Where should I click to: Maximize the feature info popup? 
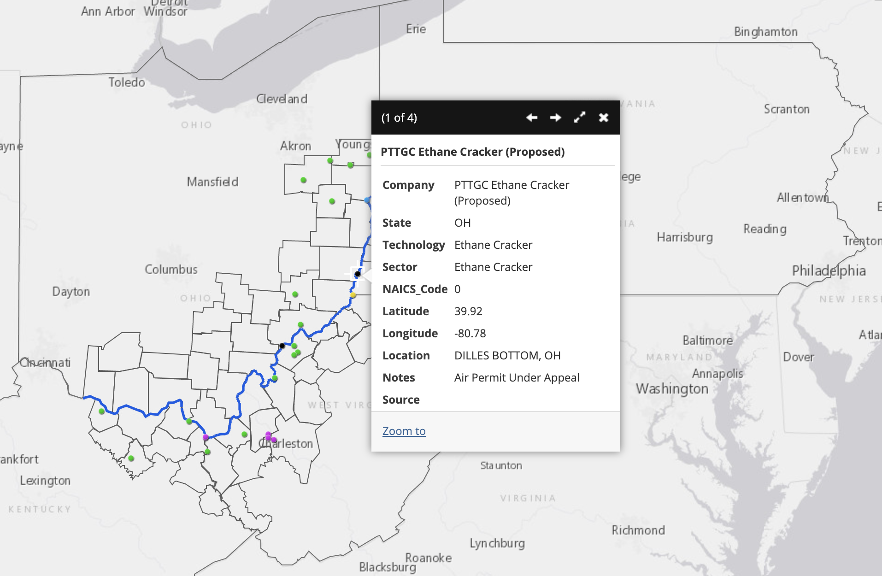579,118
